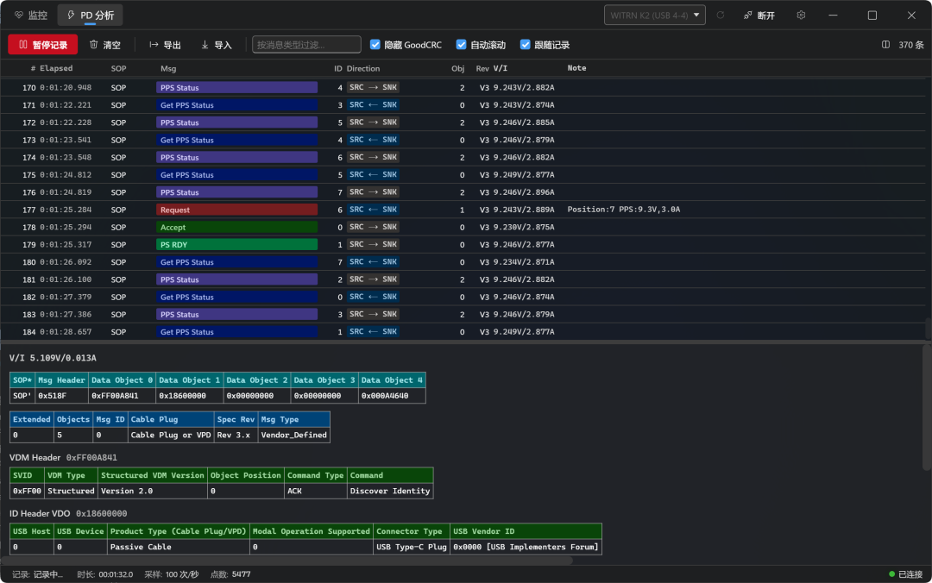Toggle the 自动滚动 auto-scroll checkbox
The height and width of the screenshot is (583, 932).
[461, 45]
